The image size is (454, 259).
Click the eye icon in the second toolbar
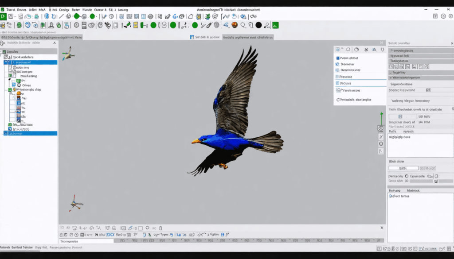91,25
